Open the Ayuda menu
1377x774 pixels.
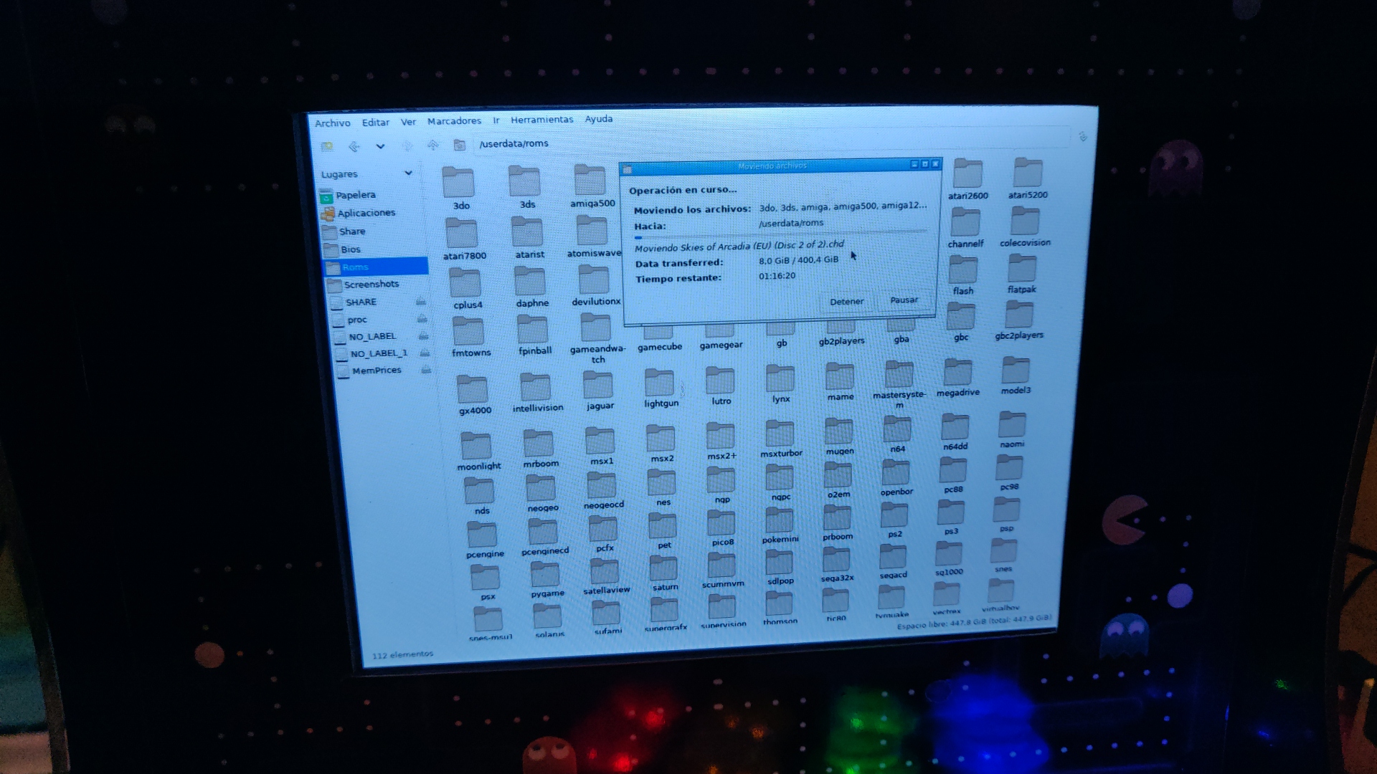(x=598, y=119)
